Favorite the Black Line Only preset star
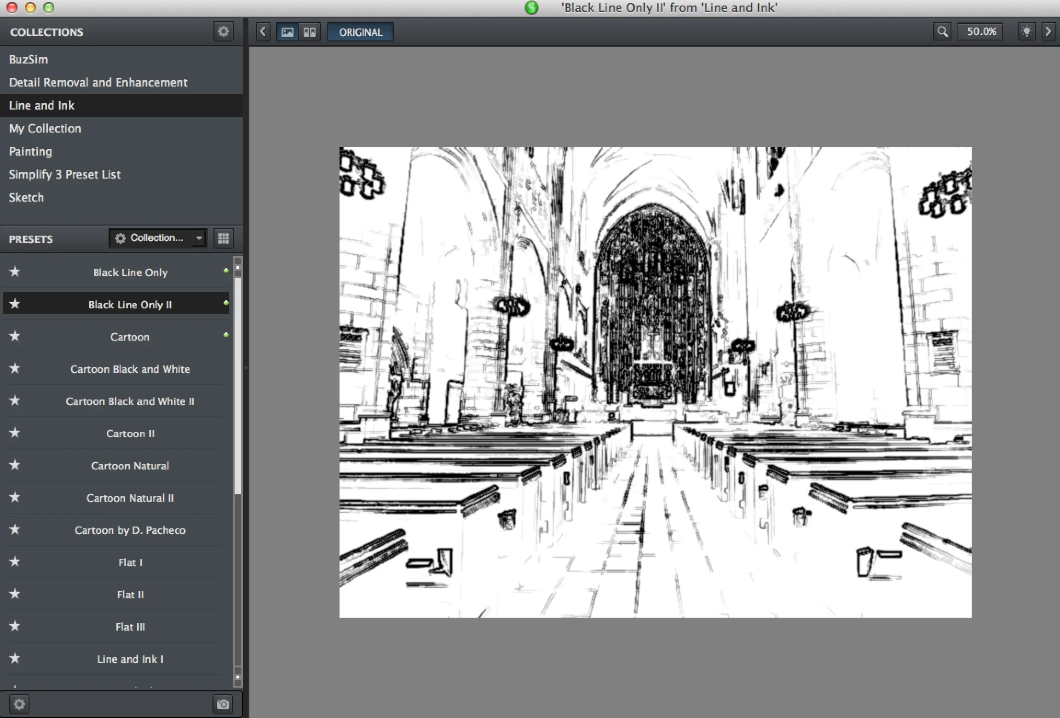This screenshot has height=718, width=1060. coord(15,272)
